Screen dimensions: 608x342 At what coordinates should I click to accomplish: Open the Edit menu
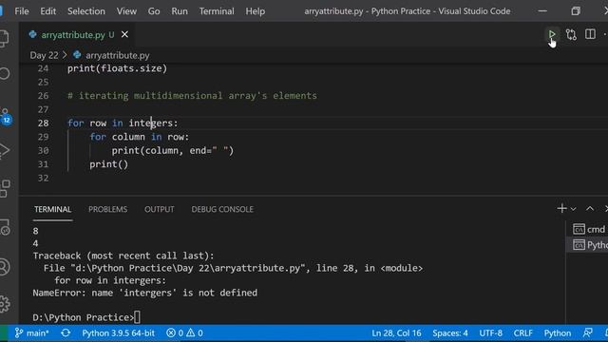48,11
